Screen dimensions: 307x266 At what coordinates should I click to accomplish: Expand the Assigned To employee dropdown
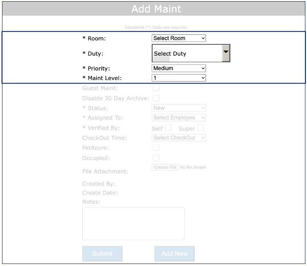[x=179, y=118]
